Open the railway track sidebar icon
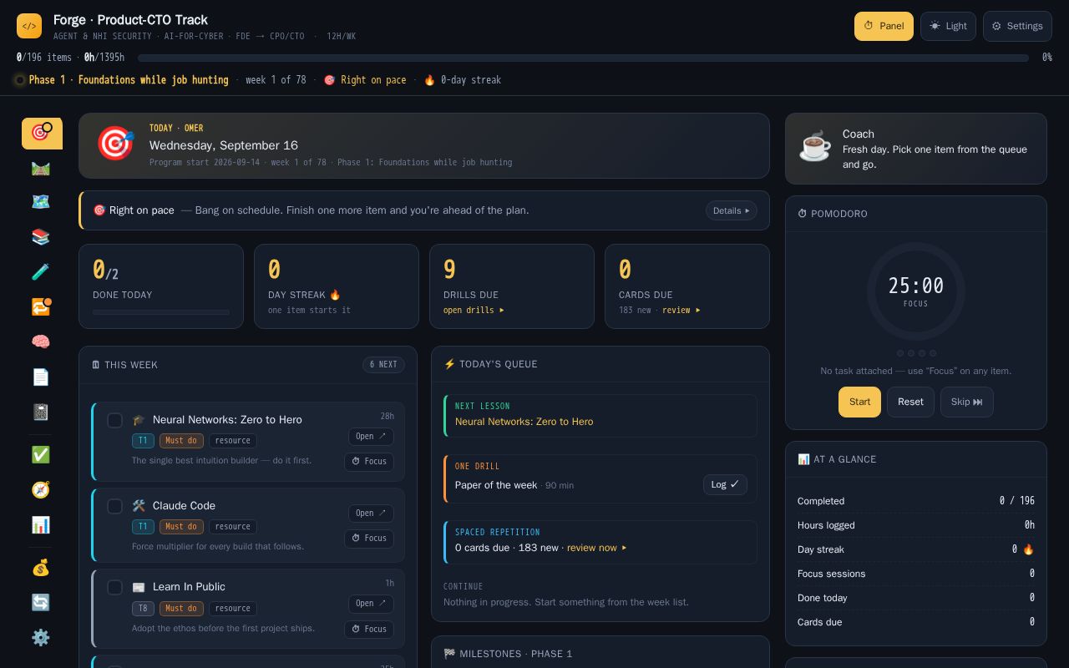This screenshot has width=1069, height=668. pos(41,169)
